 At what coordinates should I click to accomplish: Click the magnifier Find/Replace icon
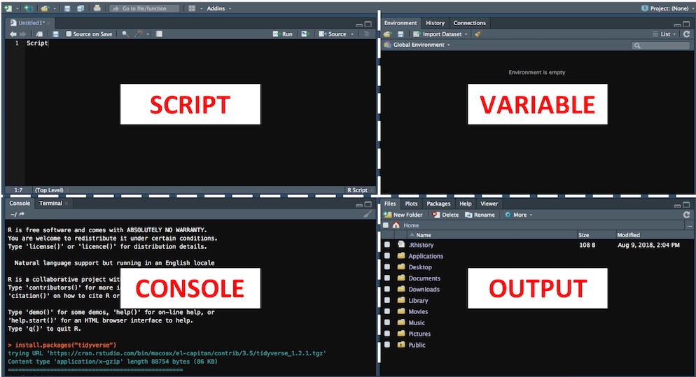125,34
